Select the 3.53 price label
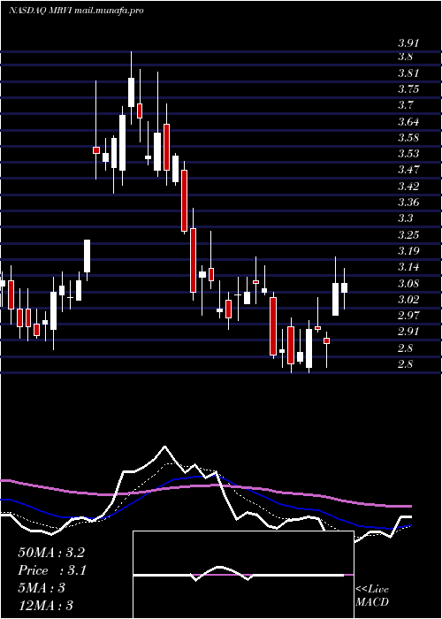The width and height of the screenshot is (442, 619). 408,154
